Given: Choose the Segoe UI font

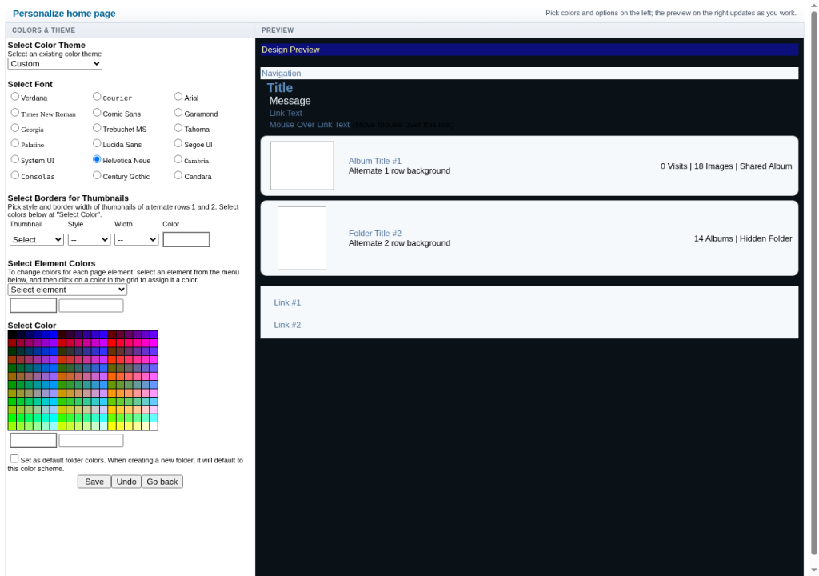Looking at the screenshot, I should click(178, 143).
